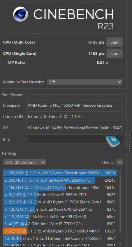
Task: Click the Processor name field
Action: (75, 105)
